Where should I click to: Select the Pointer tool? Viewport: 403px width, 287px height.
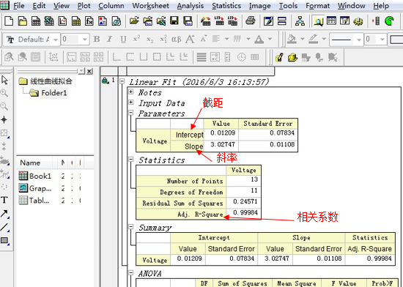pyautogui.click(x=4, y=80)
